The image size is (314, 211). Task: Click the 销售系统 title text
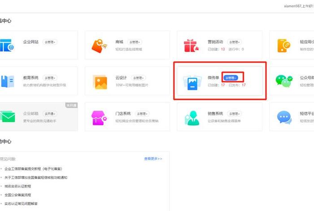[215, 114]
